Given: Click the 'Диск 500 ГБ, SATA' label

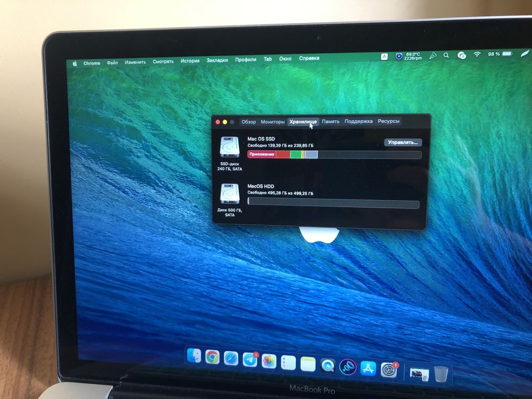Looking at the screenshot, I should (x=230, y=212).
